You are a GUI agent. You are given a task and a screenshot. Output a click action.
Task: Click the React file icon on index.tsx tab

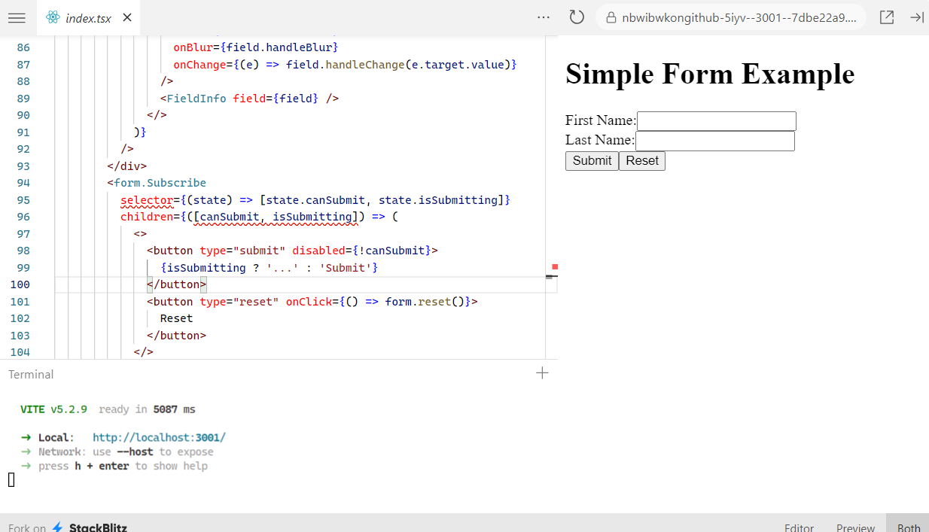point(53,17)
